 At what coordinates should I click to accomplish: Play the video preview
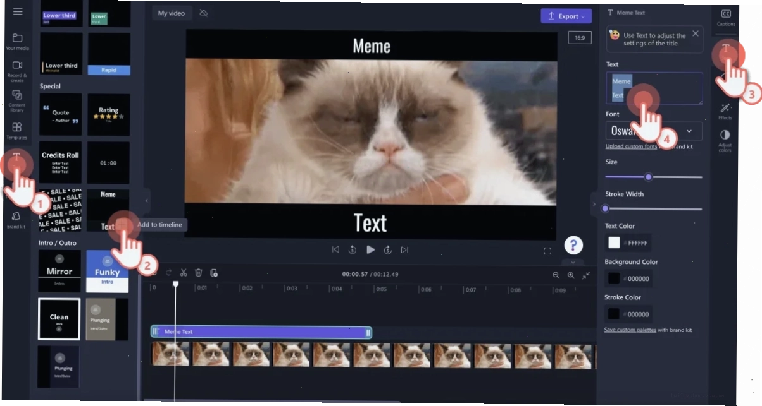(370, 250)
